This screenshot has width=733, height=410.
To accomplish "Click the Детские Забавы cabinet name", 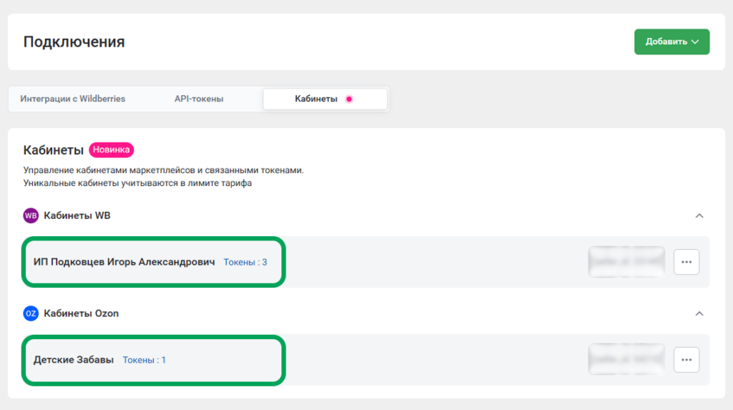I will pyautogui.click(x=74, y=359).
